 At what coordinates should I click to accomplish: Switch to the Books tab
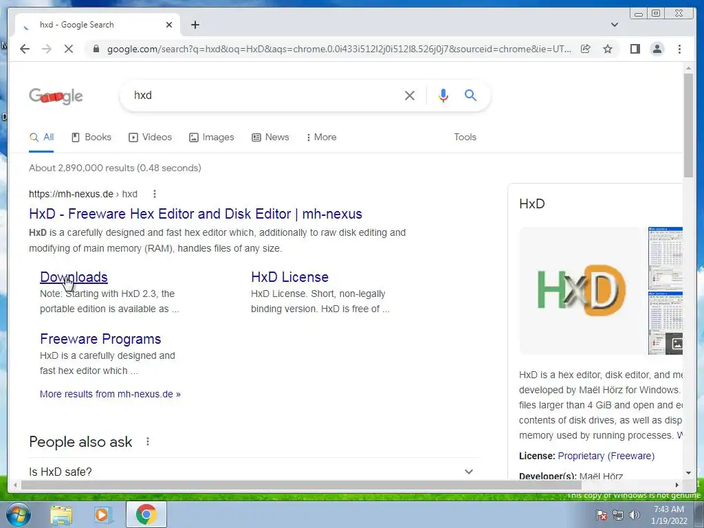(91, 137)
